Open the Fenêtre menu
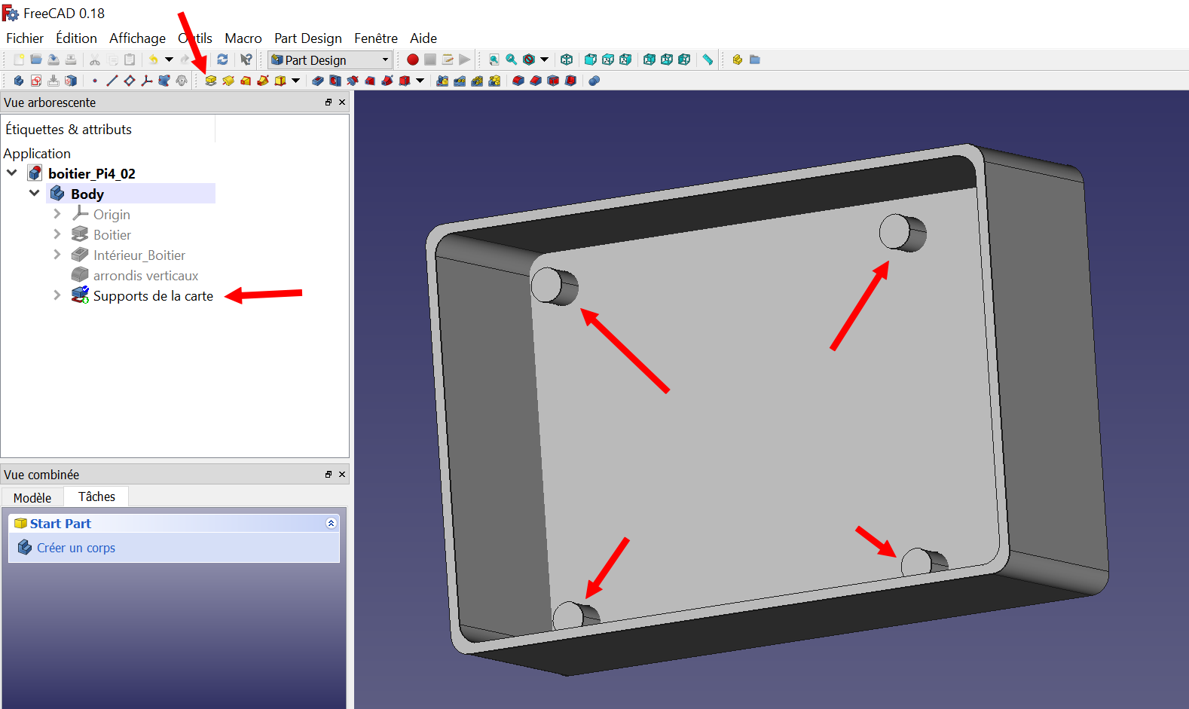This screenshot has height=709, width=1189. click(376, 38)
